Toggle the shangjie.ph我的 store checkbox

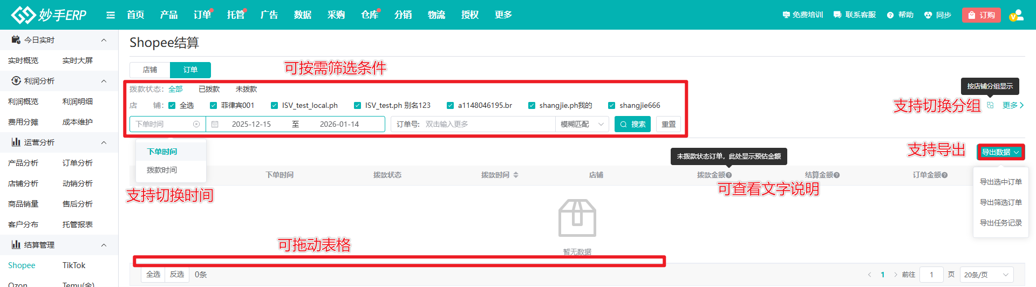click(531, 105)
